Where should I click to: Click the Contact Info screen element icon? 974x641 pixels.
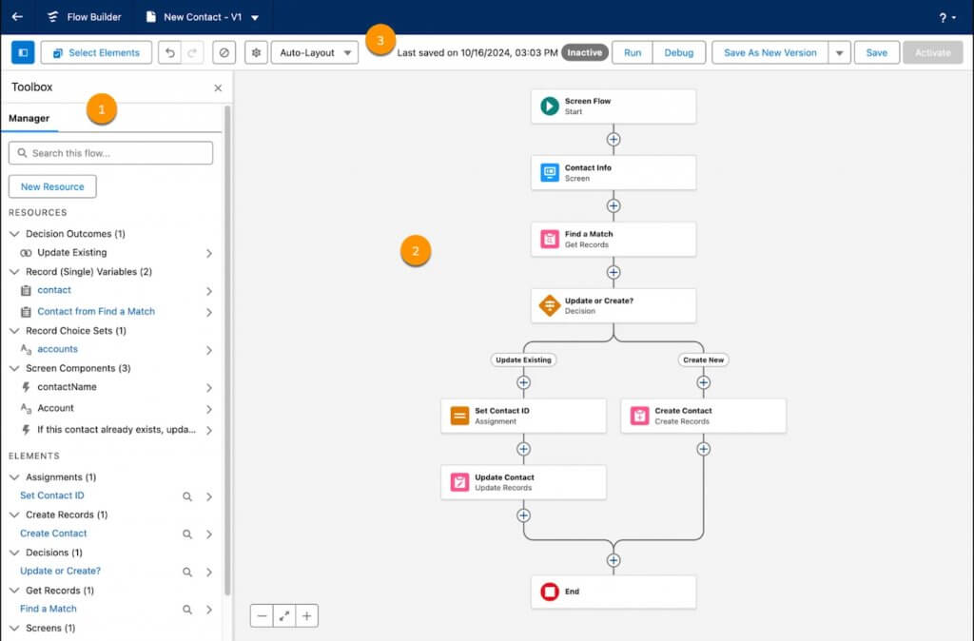tap(551, 172)
